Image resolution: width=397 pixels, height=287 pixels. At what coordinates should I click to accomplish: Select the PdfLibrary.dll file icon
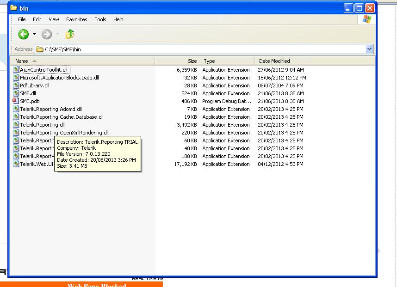click(16, 85)
